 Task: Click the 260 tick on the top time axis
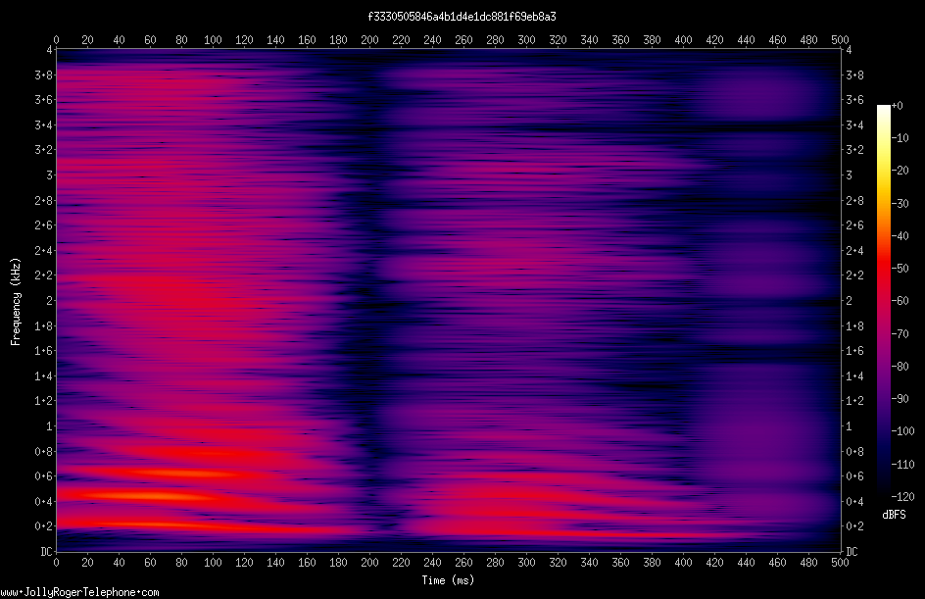[x=463, y=40]
